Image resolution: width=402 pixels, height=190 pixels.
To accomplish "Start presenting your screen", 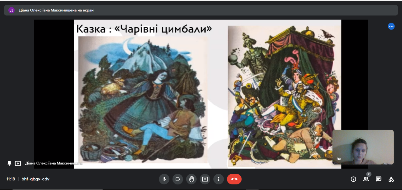I will point(205,179).
